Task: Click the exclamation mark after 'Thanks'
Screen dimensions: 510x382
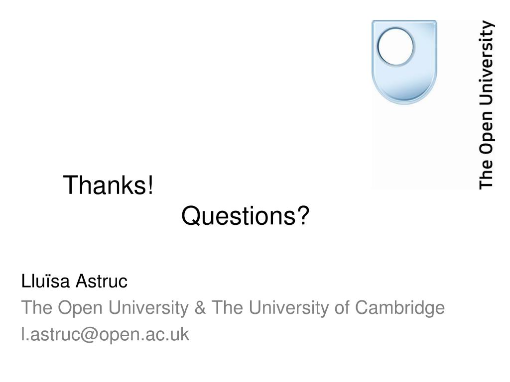Action: tap(150, 184)
